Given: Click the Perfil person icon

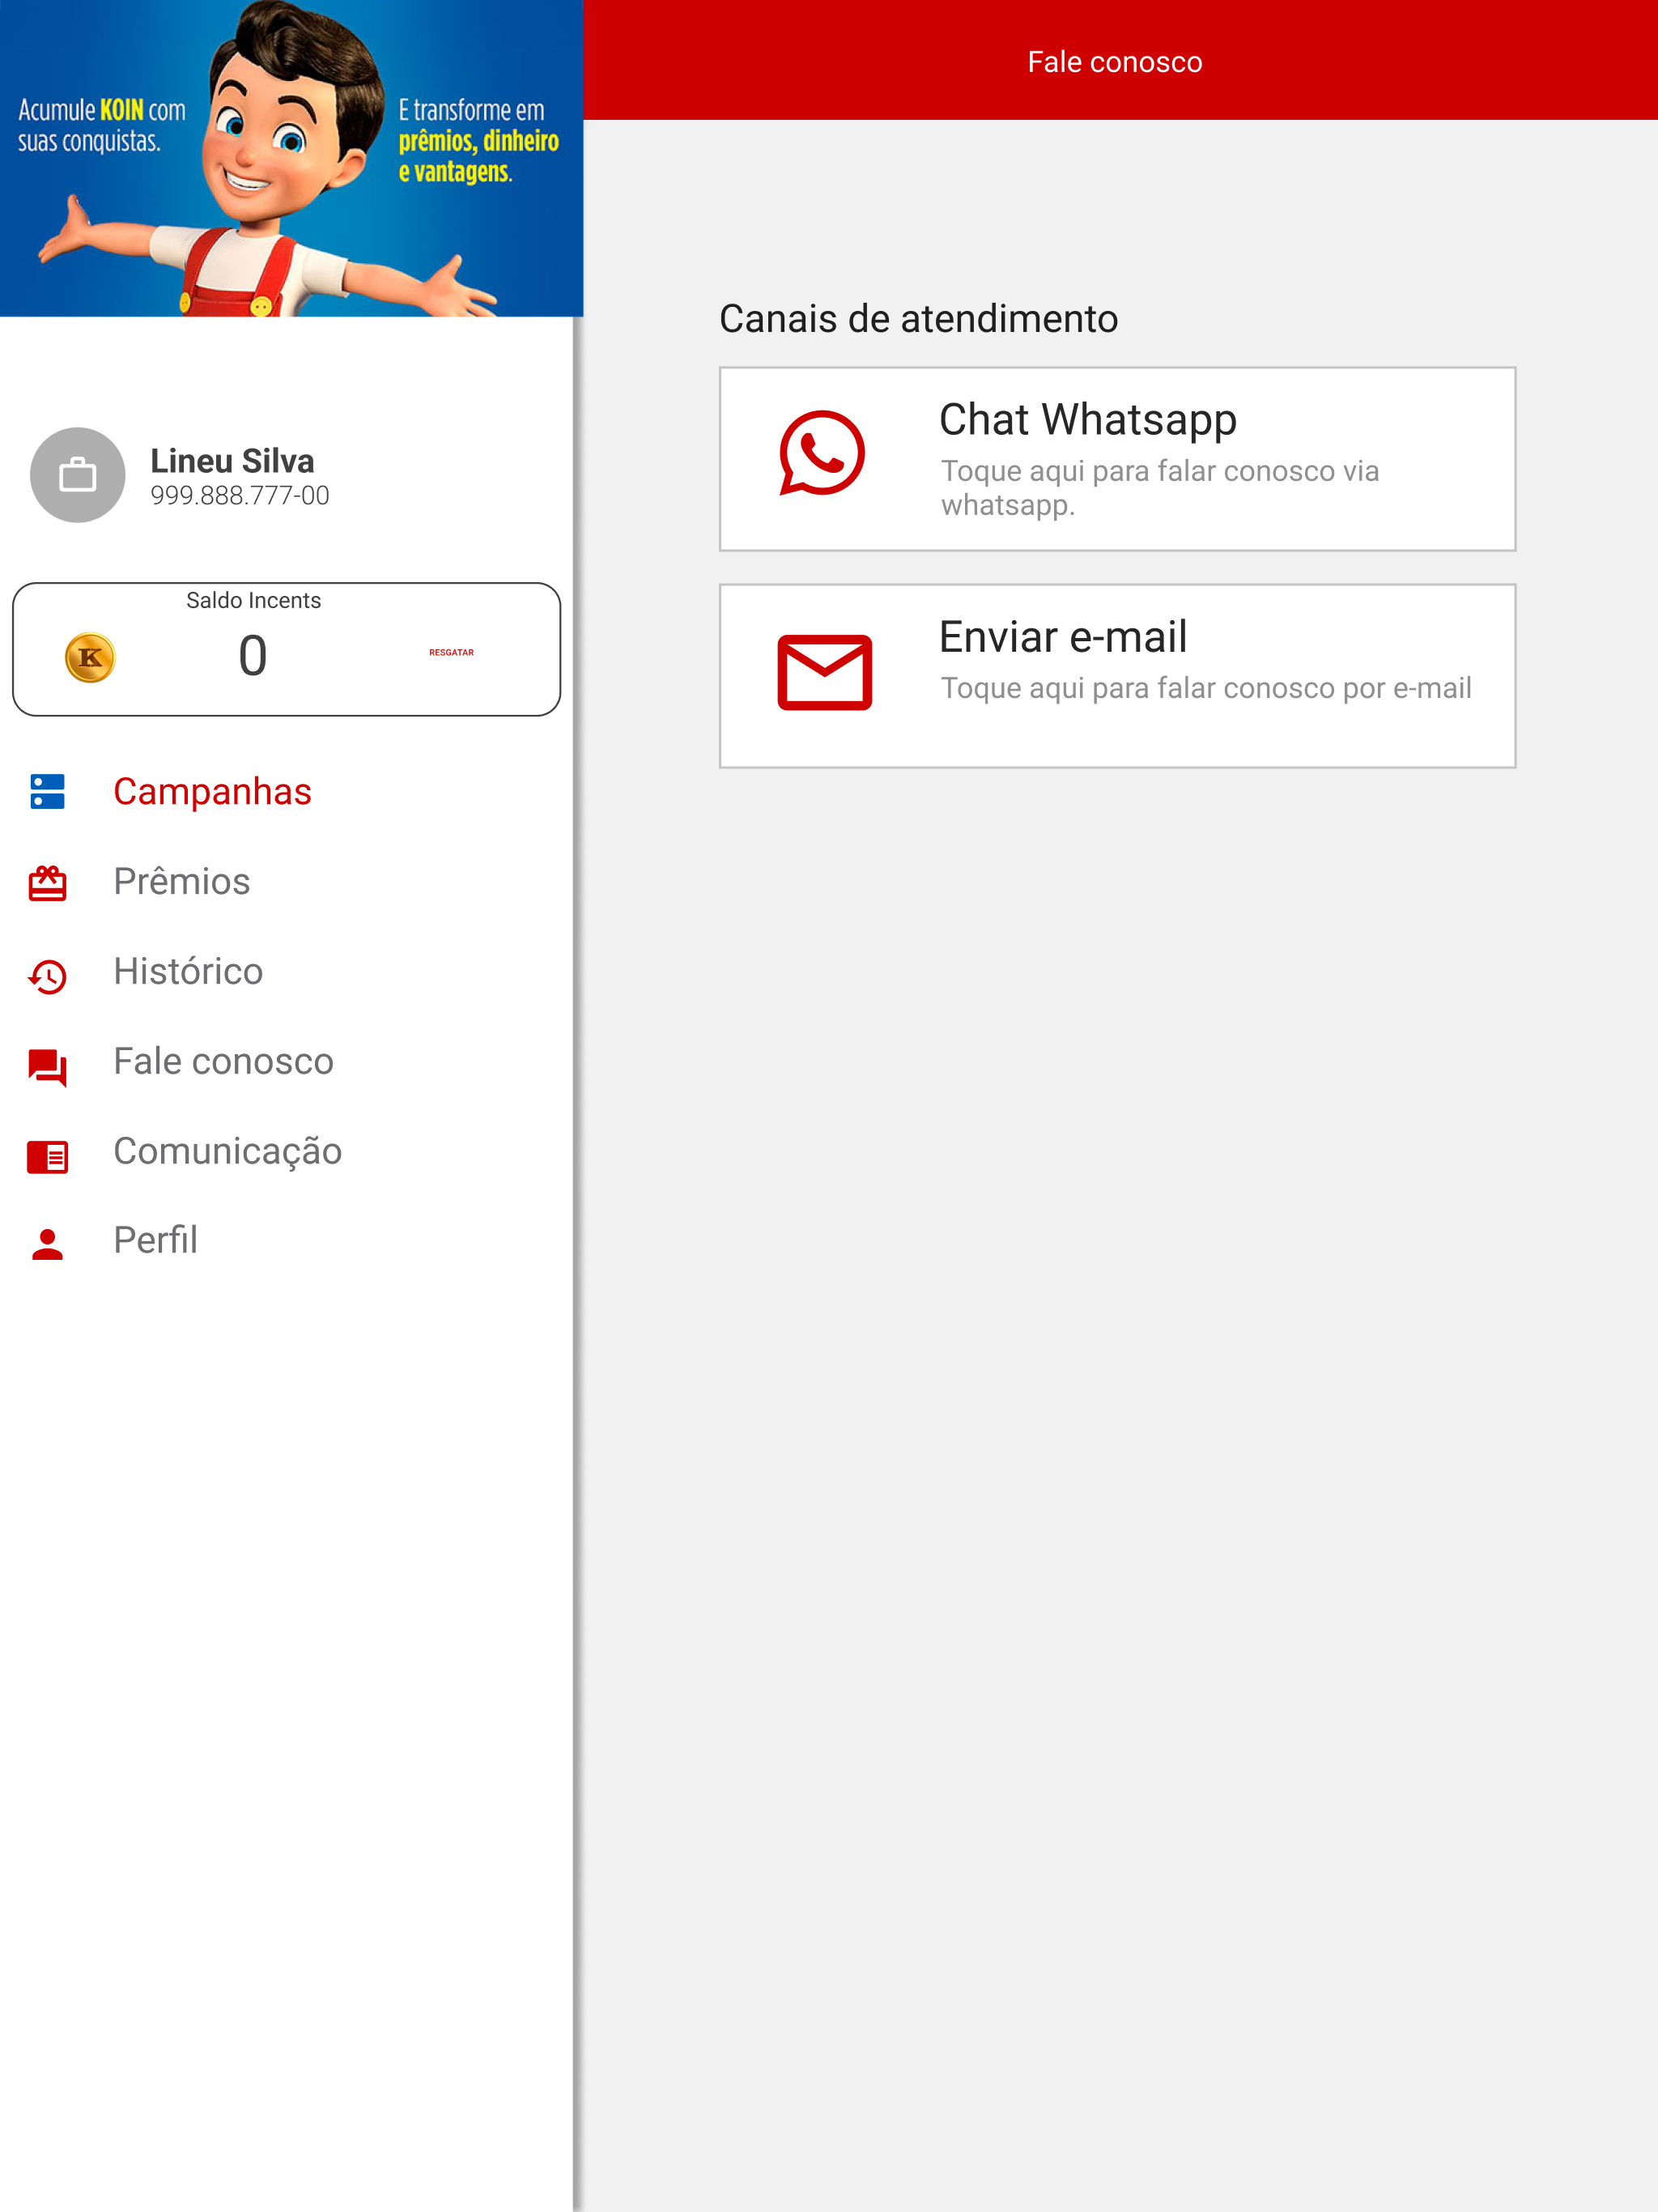Looking at the screenshot, I should [47, 1243].
